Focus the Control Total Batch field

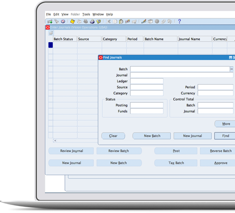click(x=216, y=105)
